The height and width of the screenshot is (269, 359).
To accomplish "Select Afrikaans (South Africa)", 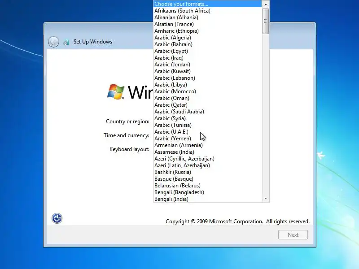I will pos(207,11).
